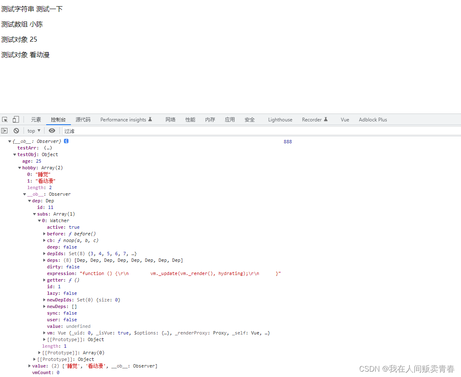Select the 0: "睡觉" array item
The image size is (461, 377).
coord(39,174)
